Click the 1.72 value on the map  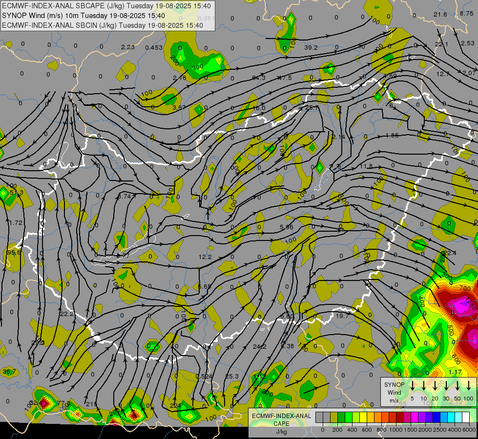tap(16, 223)
